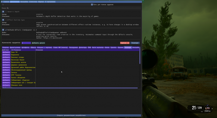Open the О программе tab
The height and width of the screenshot is (118, 217).
click(x=50, y=2)
